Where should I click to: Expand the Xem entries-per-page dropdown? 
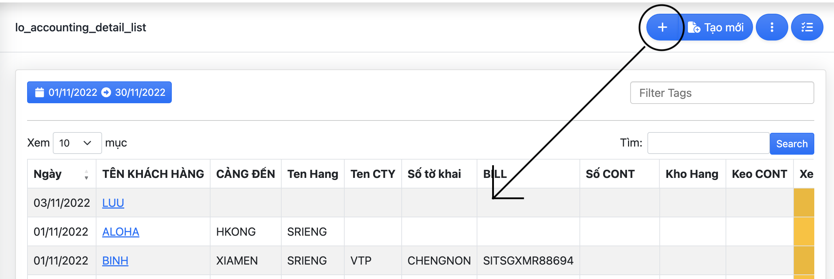77,143
